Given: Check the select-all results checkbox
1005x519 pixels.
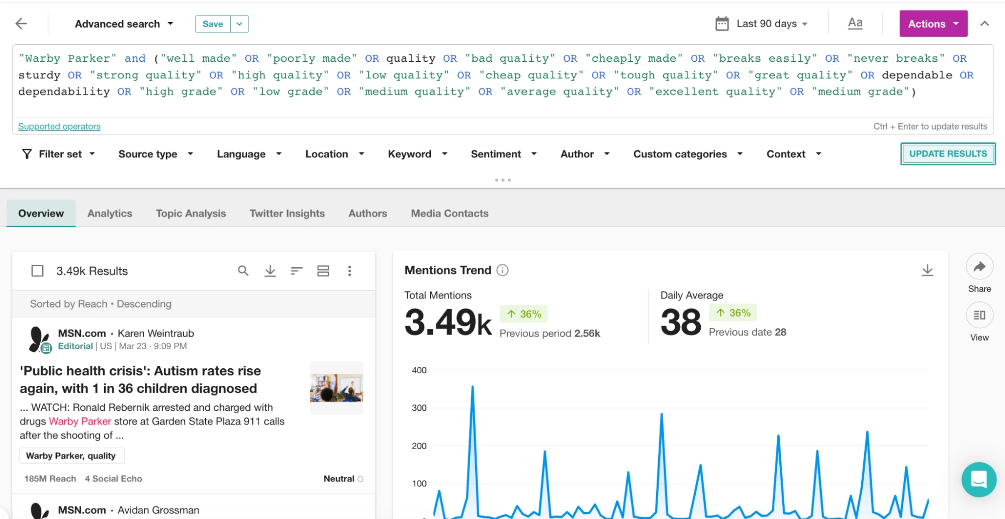Looking at the screenshot, I should 37,271.
